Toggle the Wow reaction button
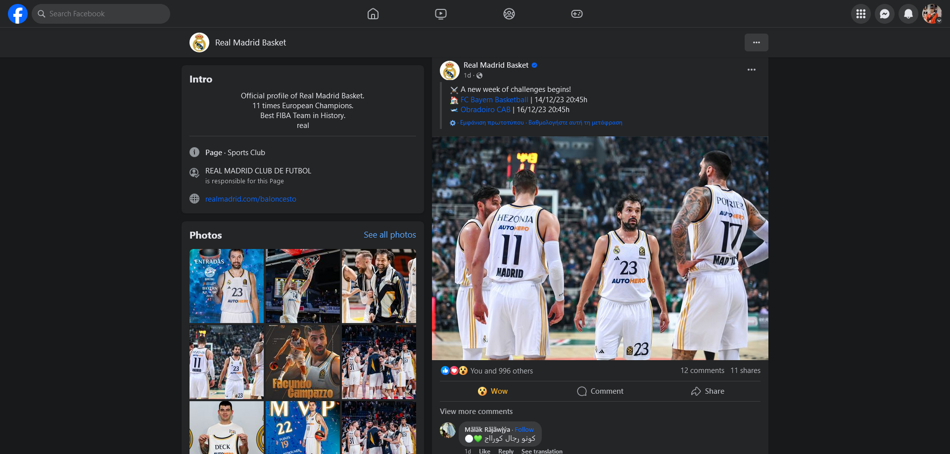 pyautogui.click(x=493, y=391)
